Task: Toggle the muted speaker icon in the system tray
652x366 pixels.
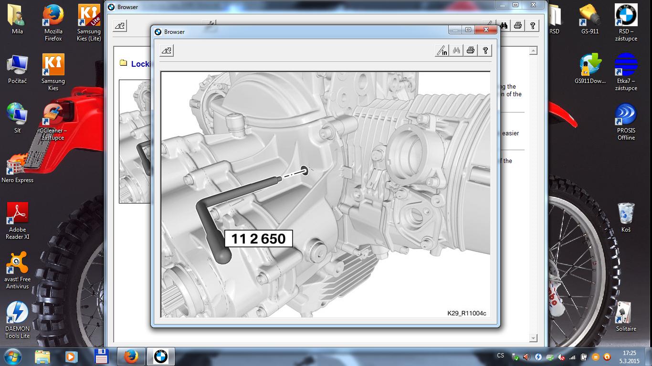Action: (526, 357)
